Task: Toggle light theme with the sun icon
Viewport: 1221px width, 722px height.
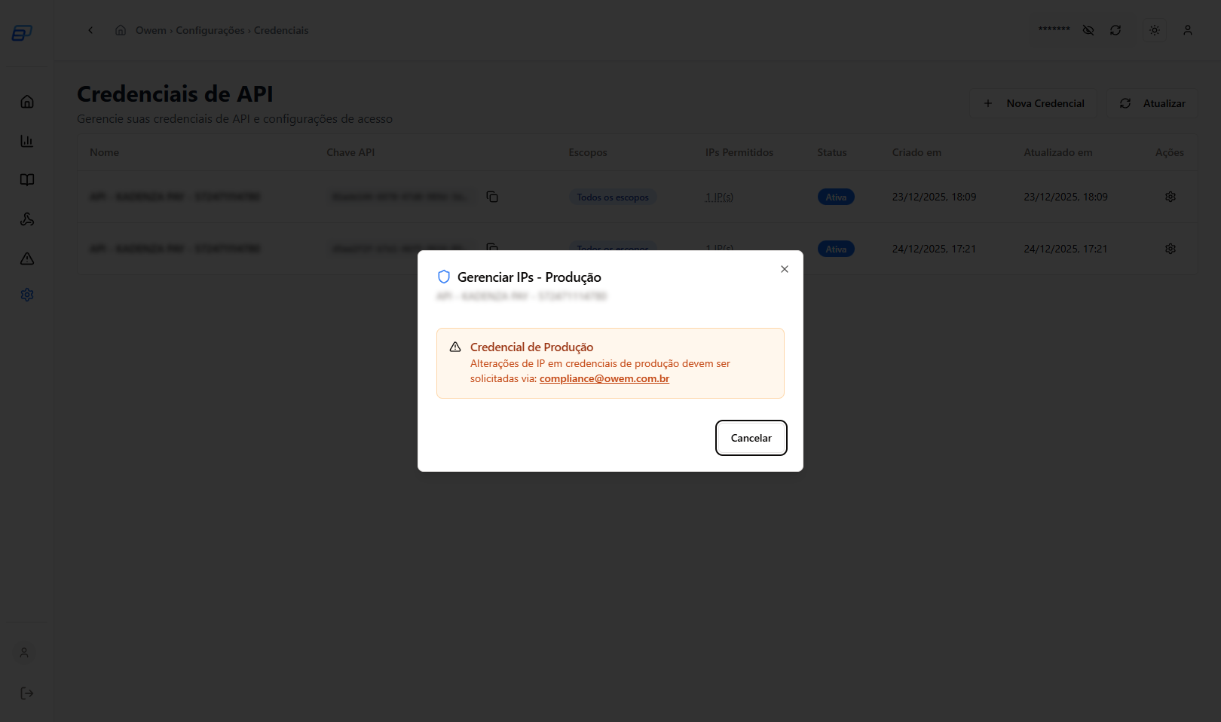Action: tap(1155, 30)
